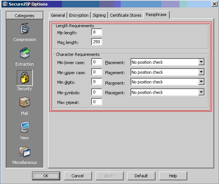219x184 pixels.
Task: Open lower case Placement dropdown
Action: tap(167, 62)
